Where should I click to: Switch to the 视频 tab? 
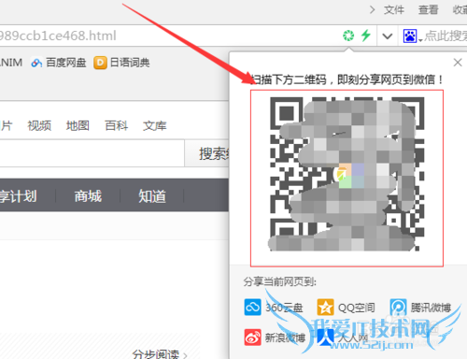[x=39, y=125]
